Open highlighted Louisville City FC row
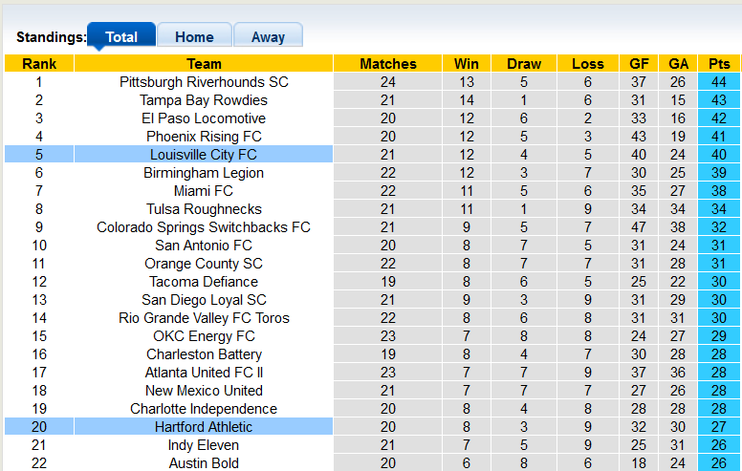Image resolution: width=742 pixels, height=471 pixels. (204, 155)
